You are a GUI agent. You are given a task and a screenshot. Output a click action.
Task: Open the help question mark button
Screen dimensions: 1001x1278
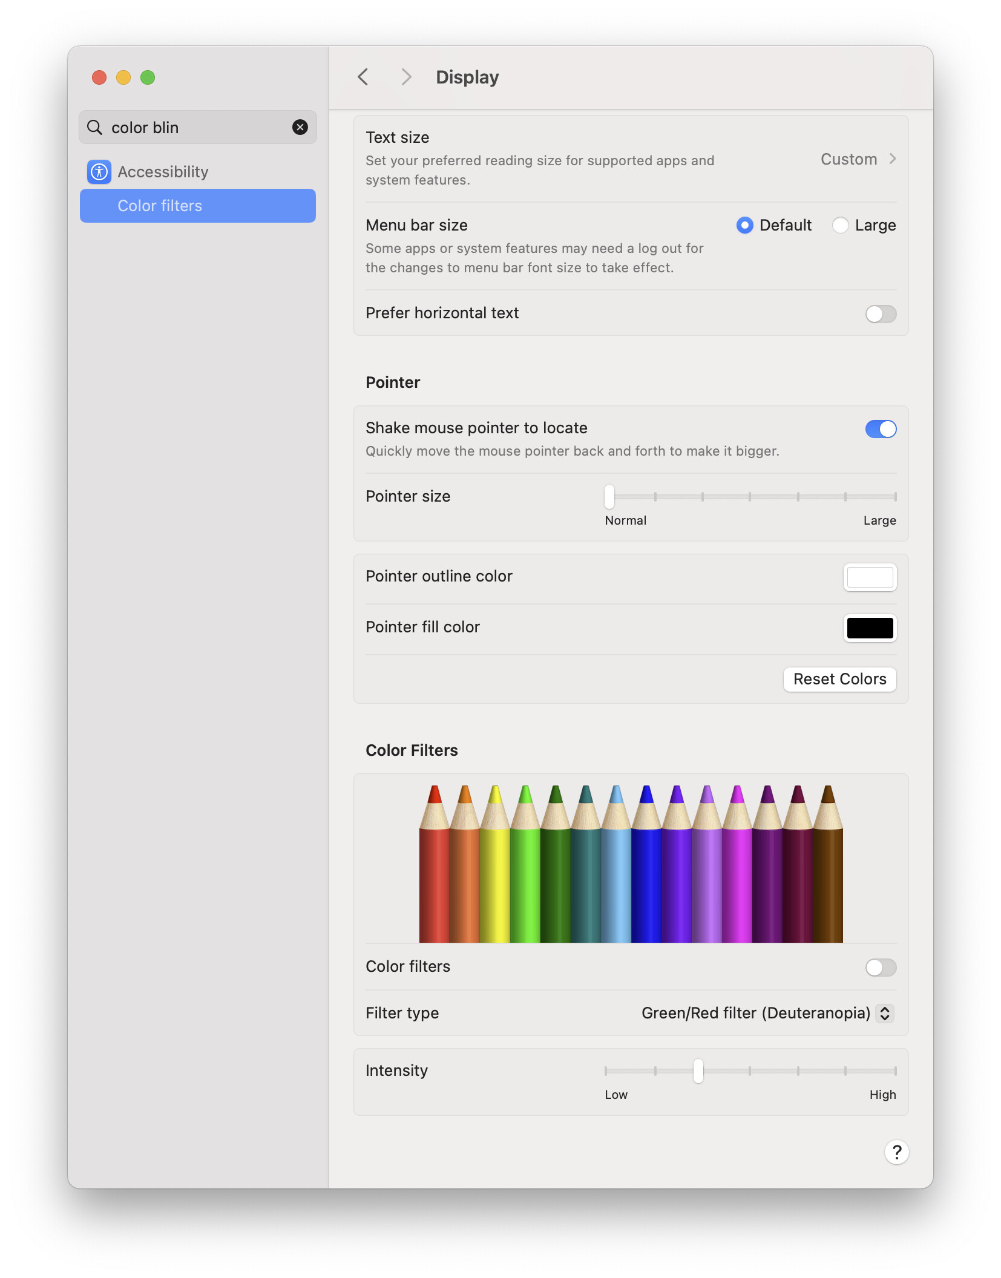click(896, 1152)
